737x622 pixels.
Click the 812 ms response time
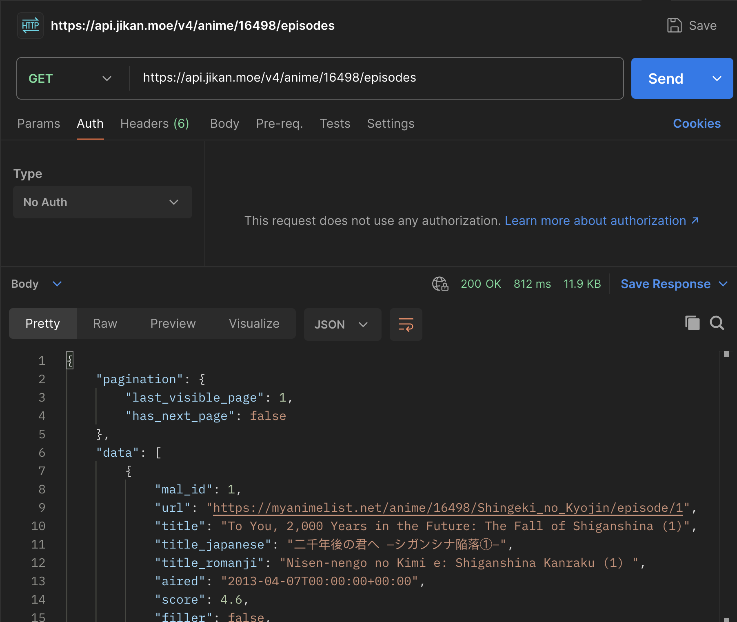point(532,284)
